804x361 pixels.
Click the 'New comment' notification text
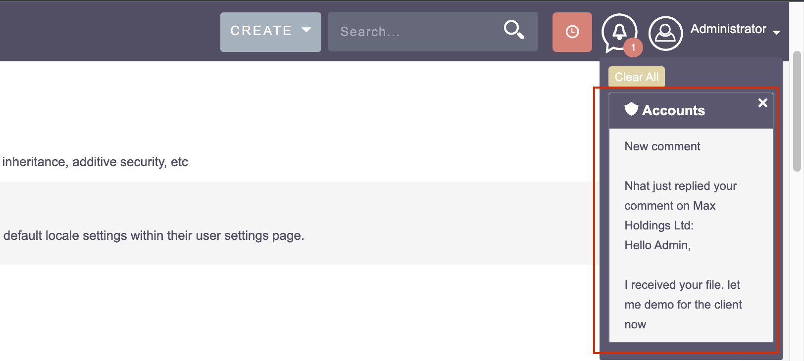[662, 146]
